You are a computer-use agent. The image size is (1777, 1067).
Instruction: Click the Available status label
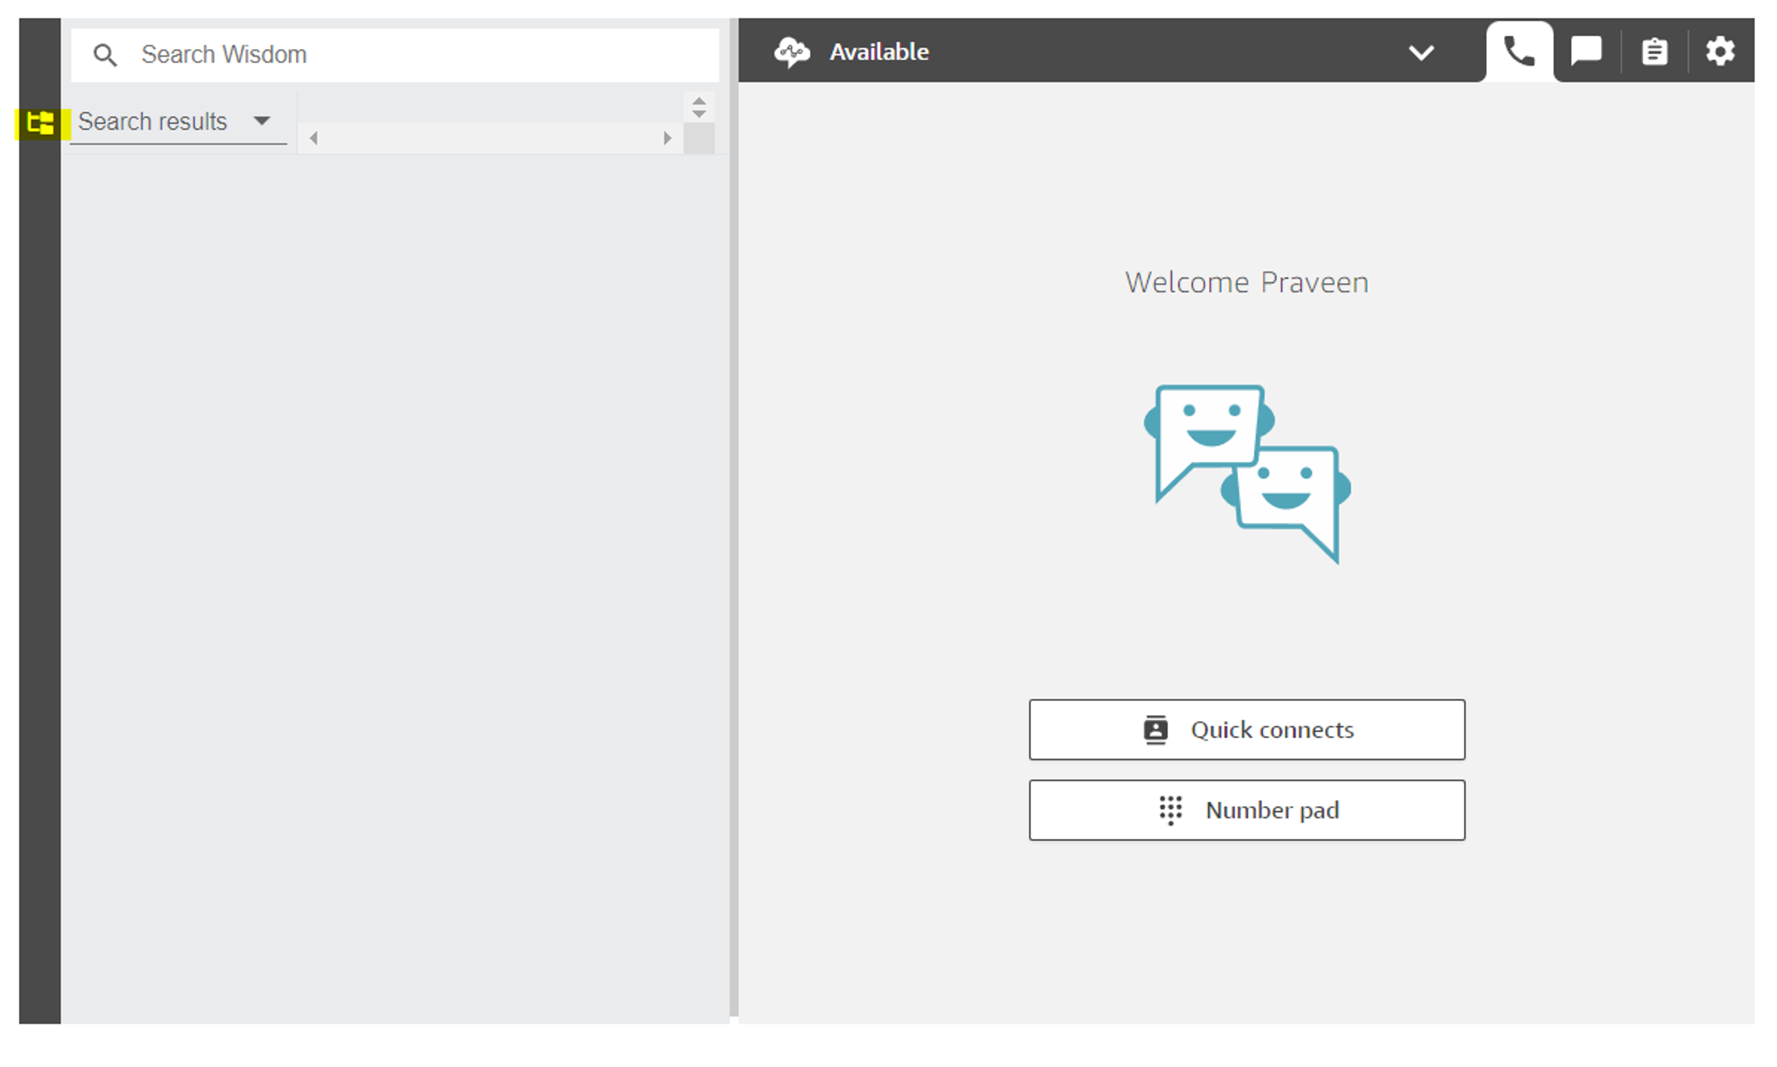click(x=879, y=52)
